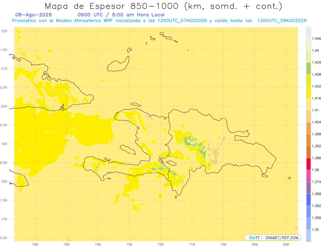
Task: Click the legend value '1.434'
Action: coord(316,62)
